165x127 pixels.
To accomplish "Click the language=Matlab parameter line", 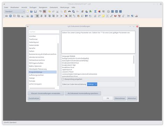I will 69,56.
